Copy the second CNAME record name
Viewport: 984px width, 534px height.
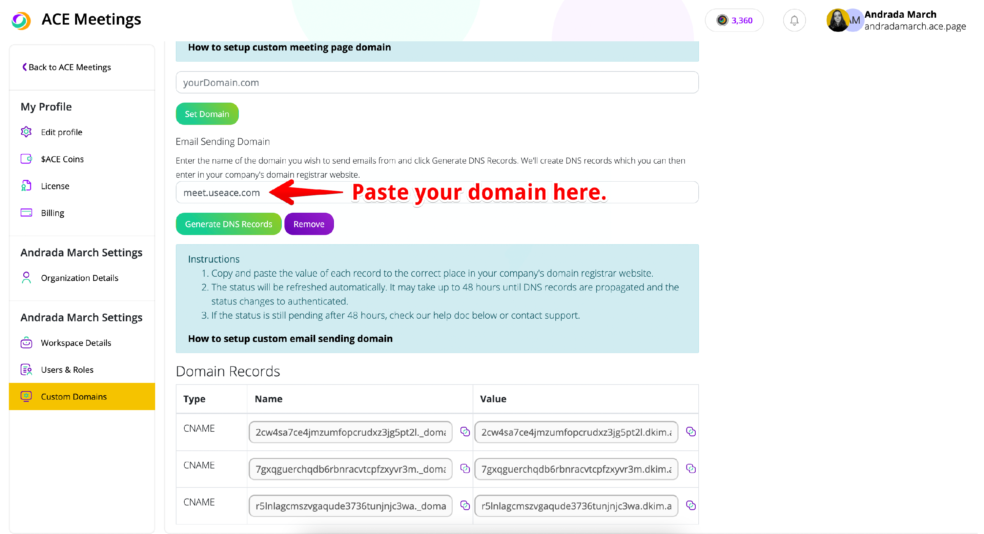pos(464,468)
